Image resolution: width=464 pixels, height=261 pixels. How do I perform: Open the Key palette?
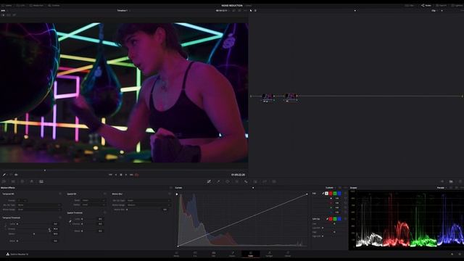click(x=255, y=181)
